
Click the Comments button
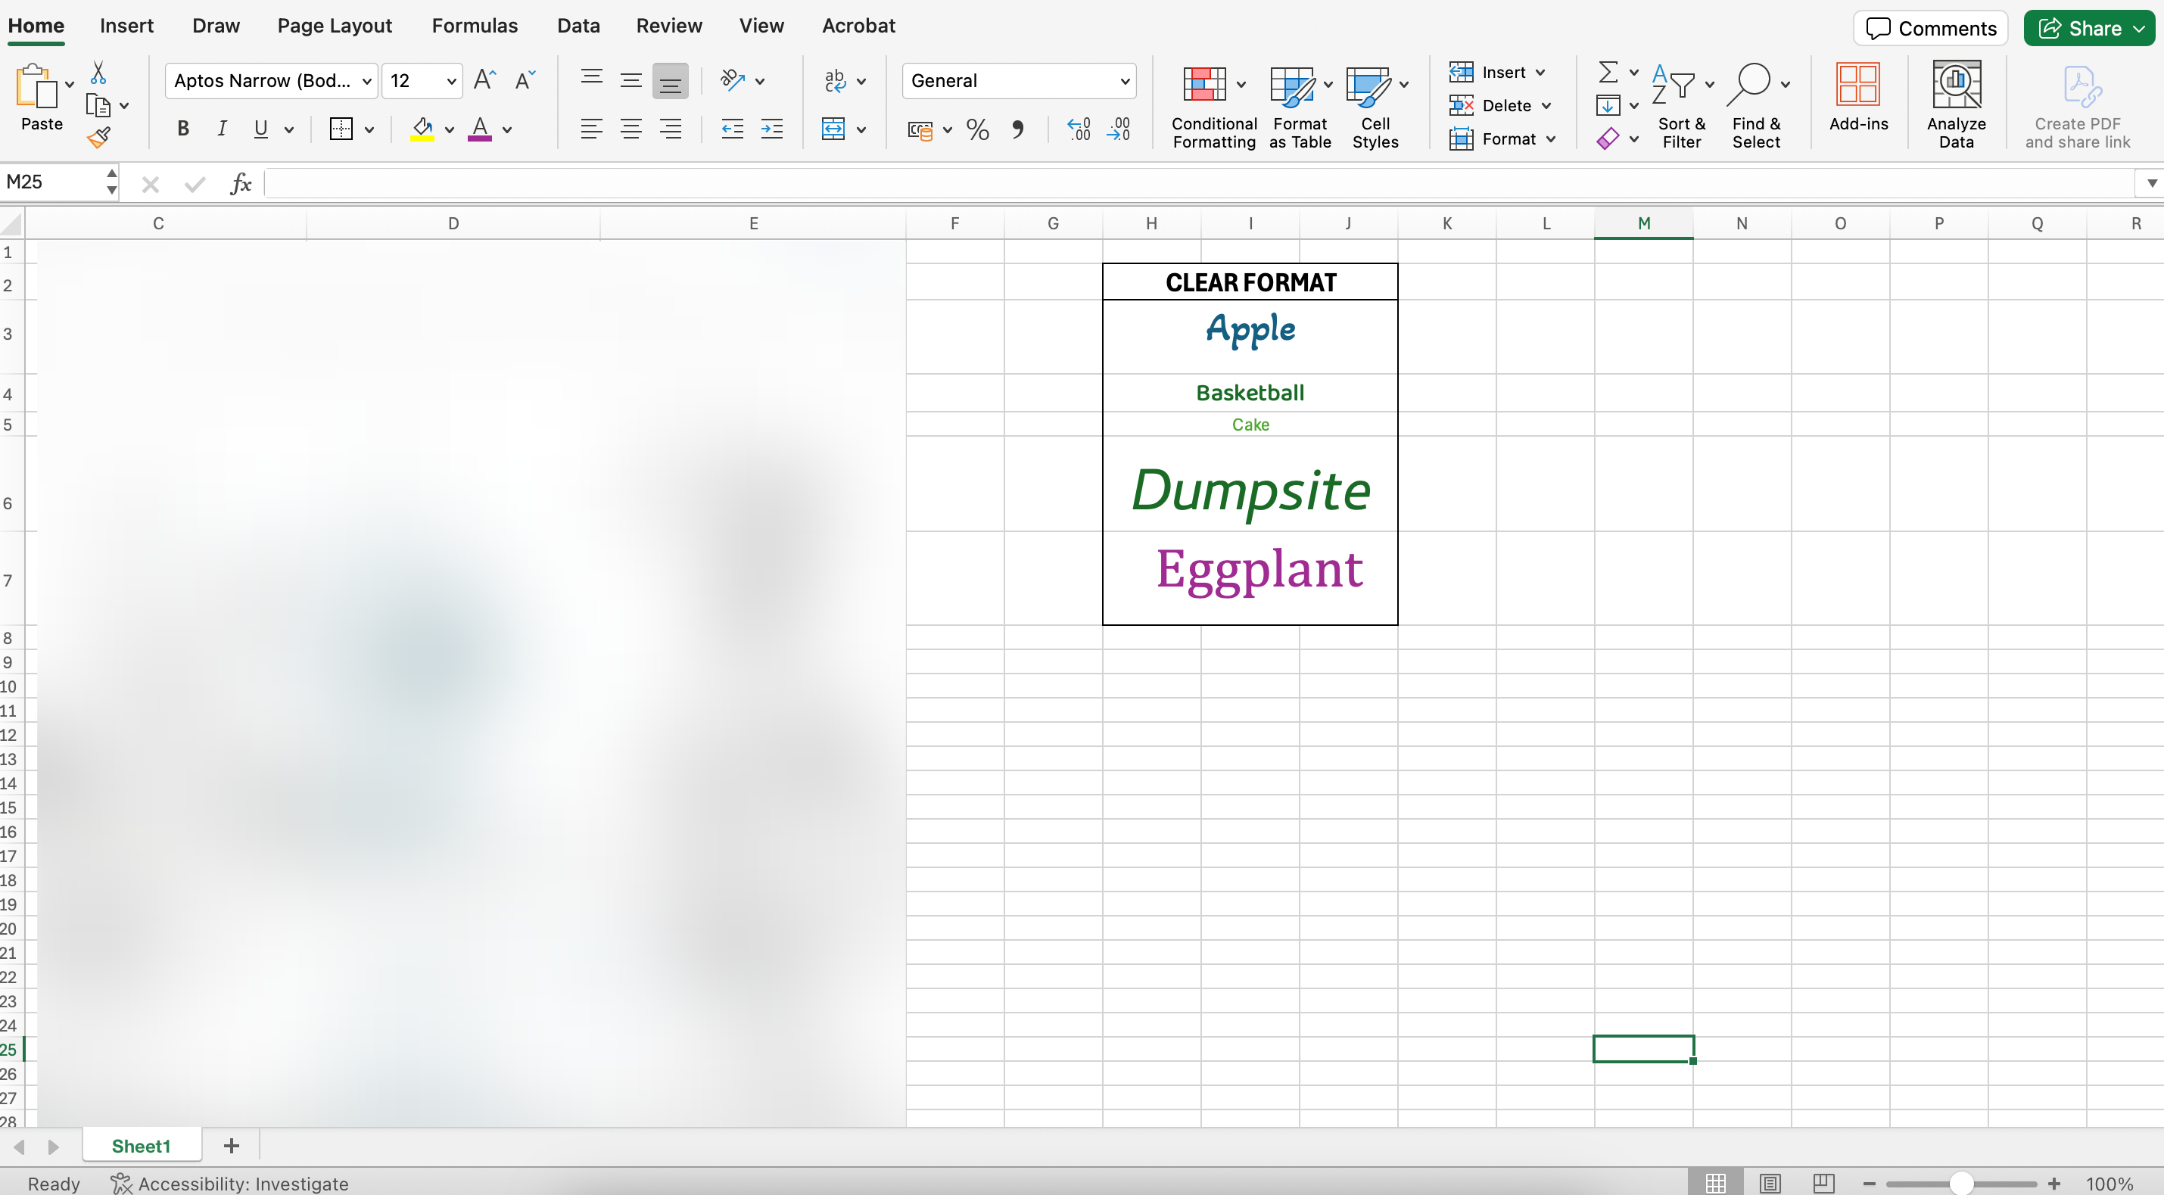[x=1930, y=29]
